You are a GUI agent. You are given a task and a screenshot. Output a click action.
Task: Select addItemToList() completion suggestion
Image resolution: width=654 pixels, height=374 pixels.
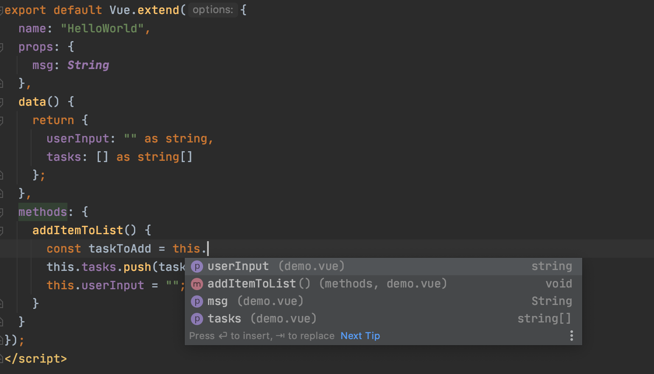click(383, 284)
